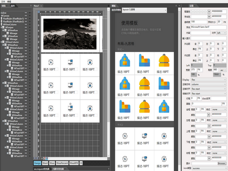This screenshot has width=228, height=171.
Task: Click the first blue armchair icon in template
Action: [145, 60]
